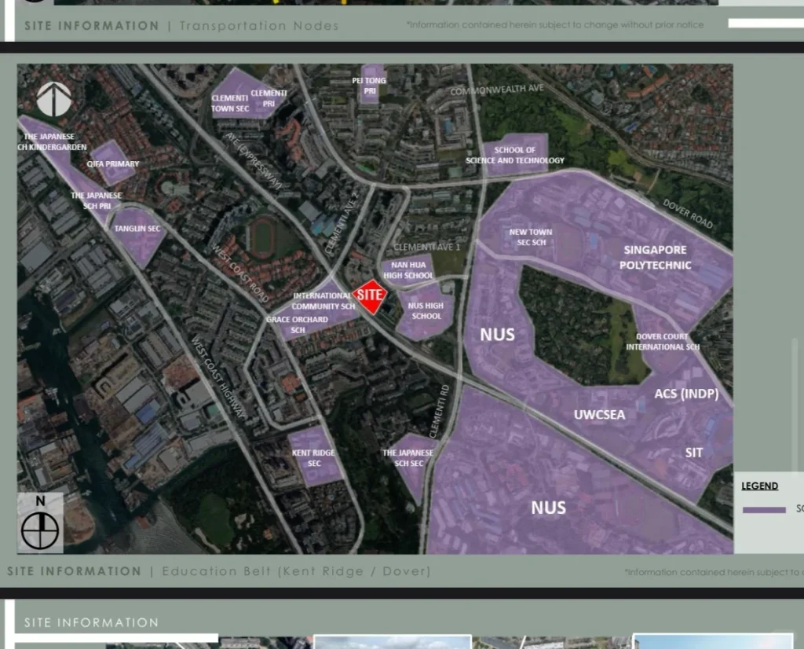The height and width of the screenshot is (649, 804).
Task: Click the white north arrow emblem on the map
Action: 54,99
